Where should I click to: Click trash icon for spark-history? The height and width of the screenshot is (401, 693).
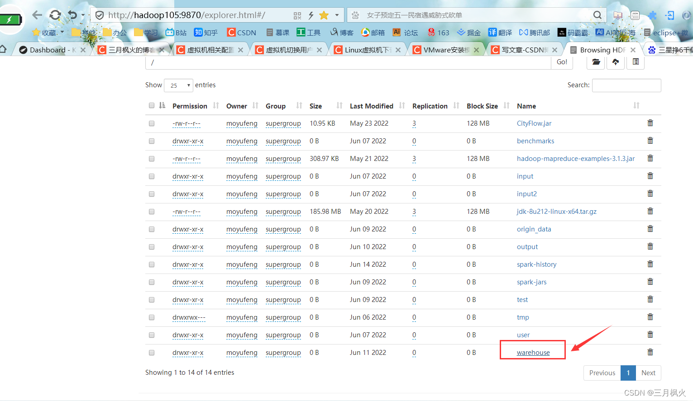coord(650,264)
